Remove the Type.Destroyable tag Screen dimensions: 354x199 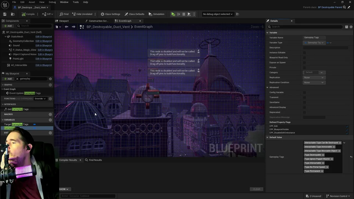(x=323, y=155)
